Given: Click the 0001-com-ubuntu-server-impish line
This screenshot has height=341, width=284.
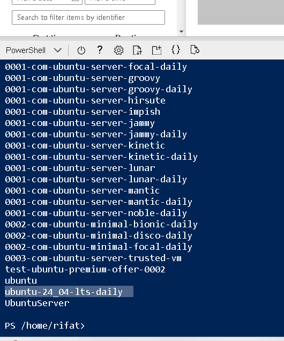Looking at the screenshot, I should pyautogui.click(x=83, y=112).
